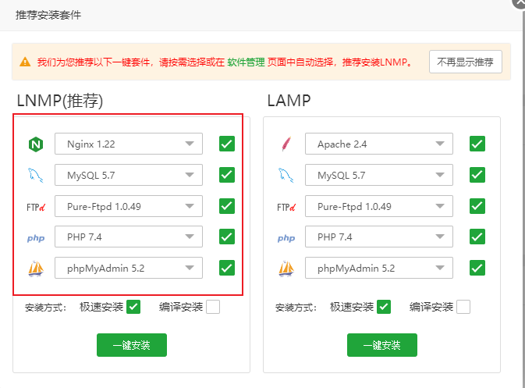
Task: Toggle 极速安装 under LAMP
Action: pyautogui.click(x=384, y=307)
